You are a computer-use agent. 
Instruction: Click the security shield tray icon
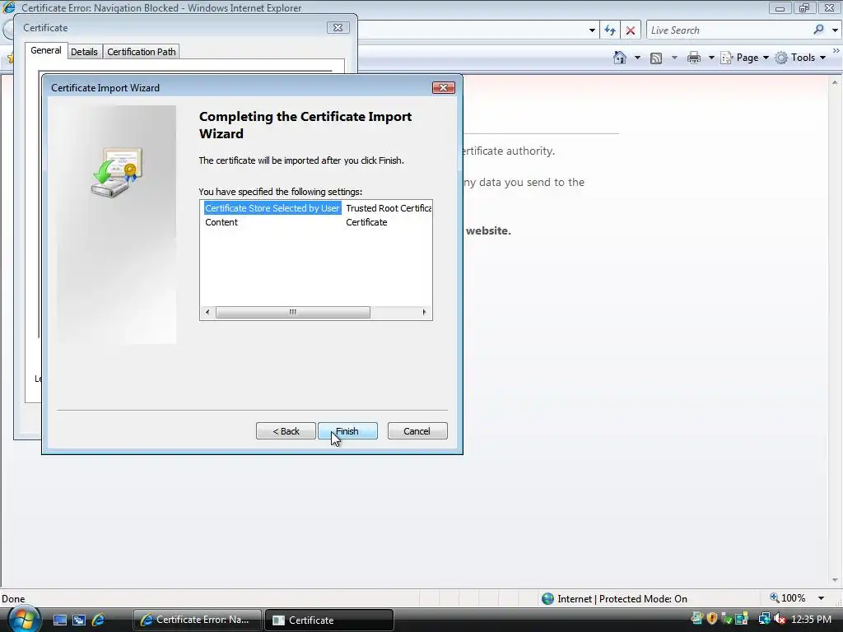712,619
